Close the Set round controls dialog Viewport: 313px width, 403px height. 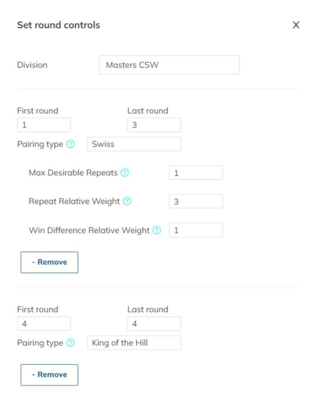(x=296, y=25)
